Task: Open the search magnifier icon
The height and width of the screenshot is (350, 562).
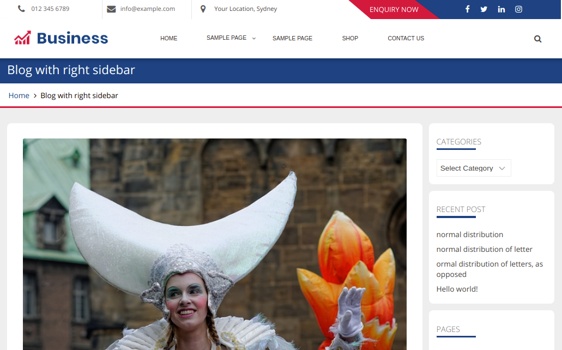Action: [x=537, y=39]
